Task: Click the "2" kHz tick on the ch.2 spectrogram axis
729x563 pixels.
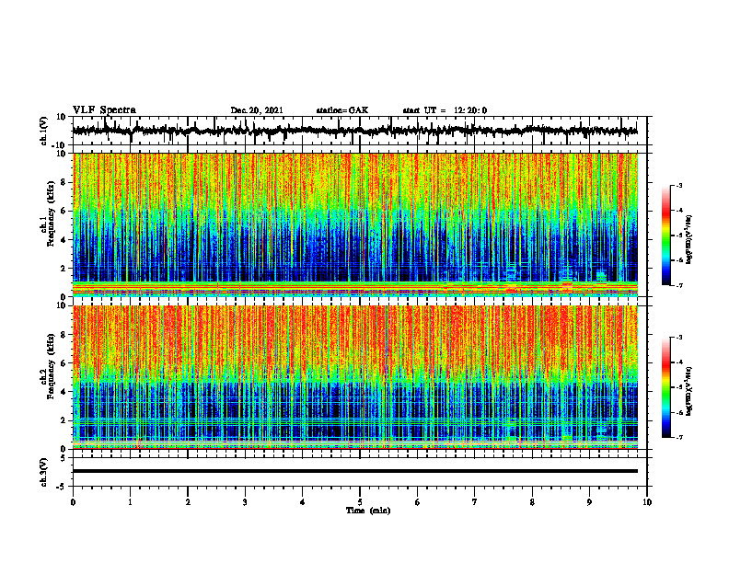Action: (64, 420)
